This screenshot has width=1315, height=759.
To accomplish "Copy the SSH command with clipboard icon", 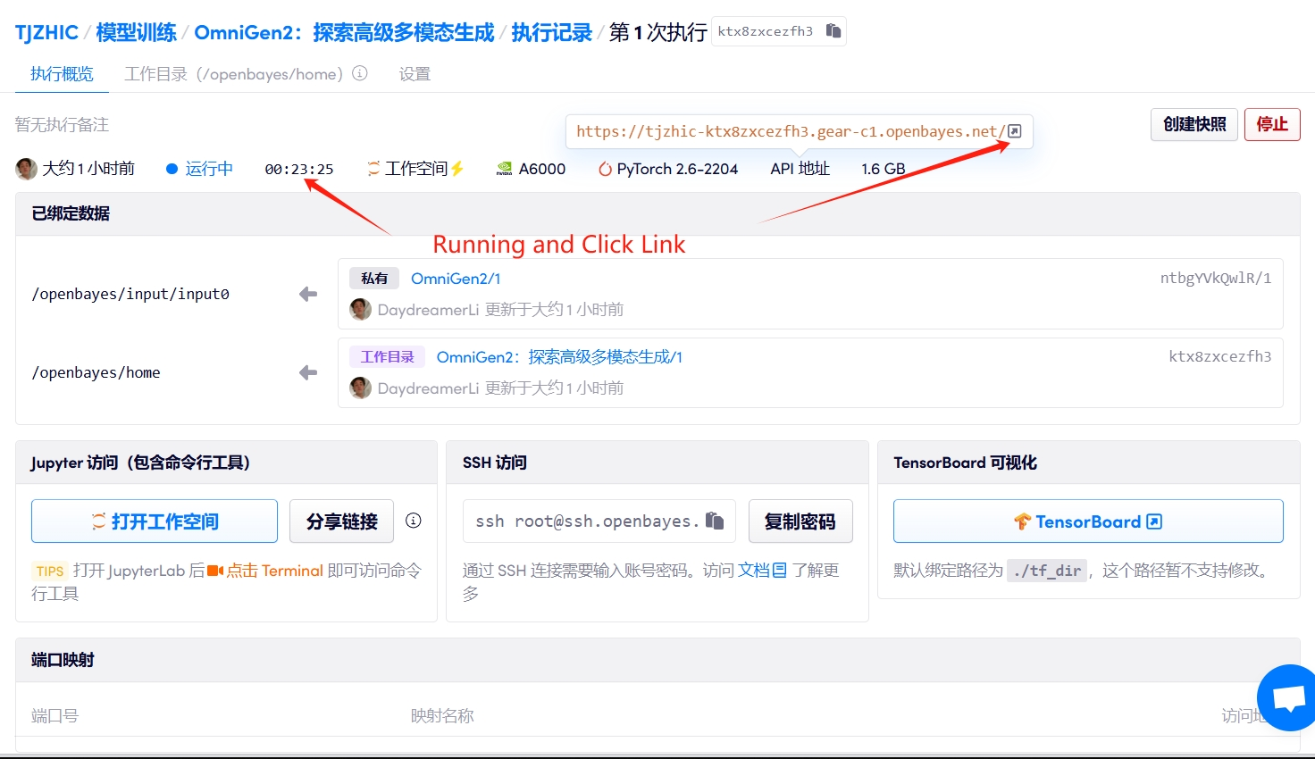I will 714,521.
